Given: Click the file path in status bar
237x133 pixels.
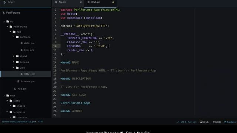Looking at the screenshot, I should point(19,122).
